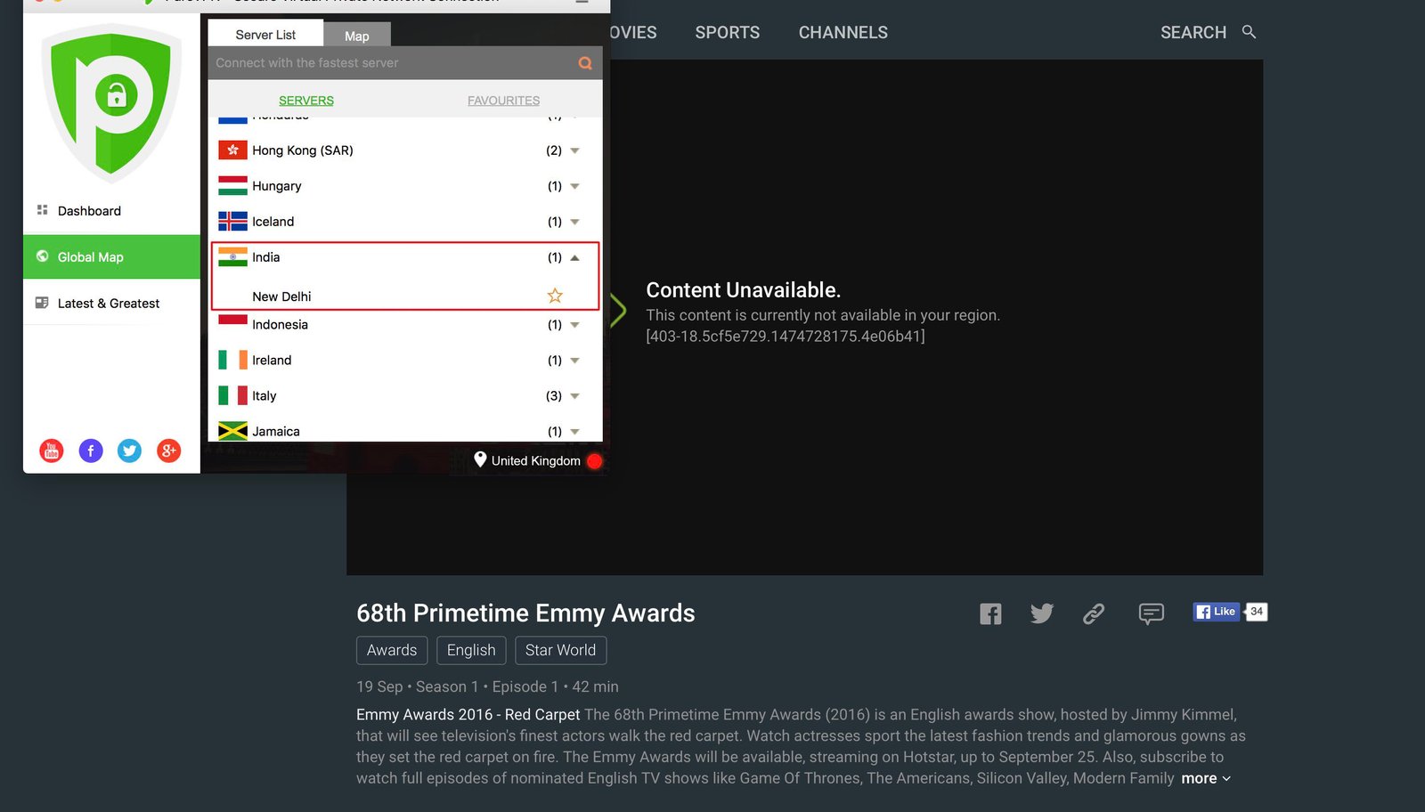Click the Hong Kong flag icon
Image resolution: width=1425 pixels, height=812 pixels.
[232, 150]
